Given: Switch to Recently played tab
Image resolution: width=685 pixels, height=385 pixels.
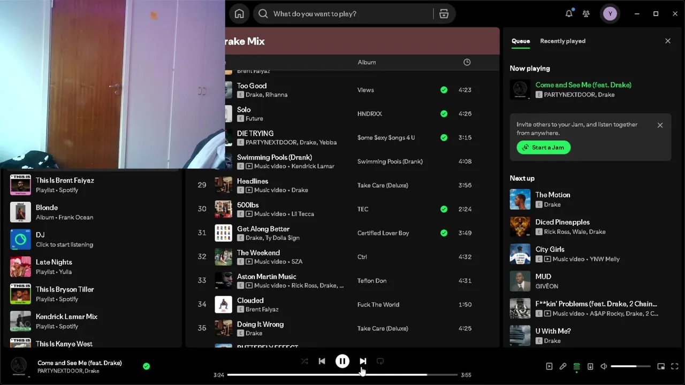Looking at the screenshot, I should pos(562,41).
